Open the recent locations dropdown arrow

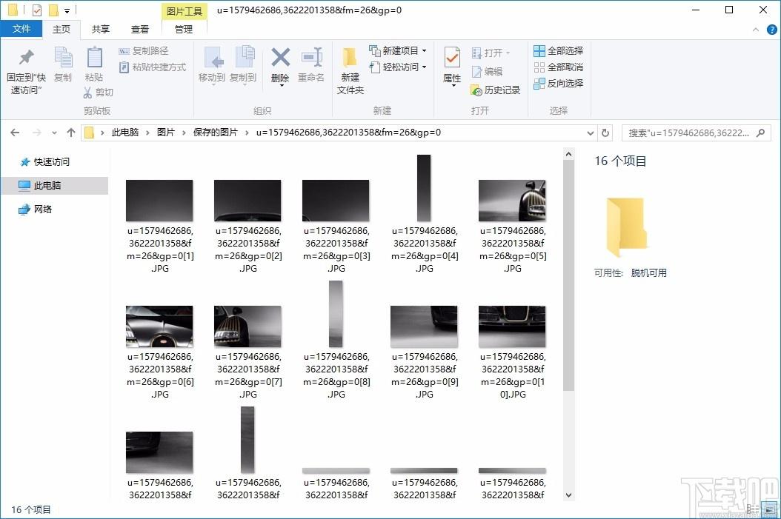click(x=54, y=133)
